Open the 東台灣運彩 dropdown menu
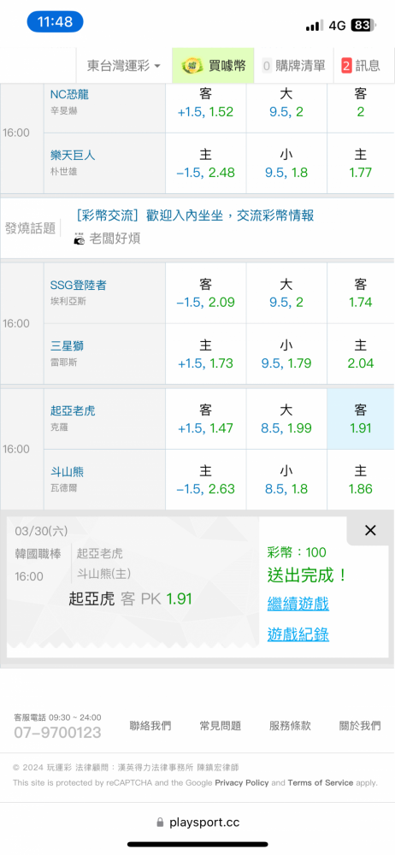The height and width of the screenshot is (855, 395). pyautogui.click(x=124, y=66)
